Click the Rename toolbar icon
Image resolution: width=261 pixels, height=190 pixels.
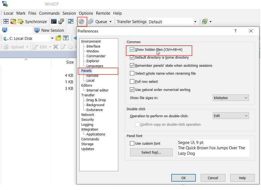(x=63, y=47)
